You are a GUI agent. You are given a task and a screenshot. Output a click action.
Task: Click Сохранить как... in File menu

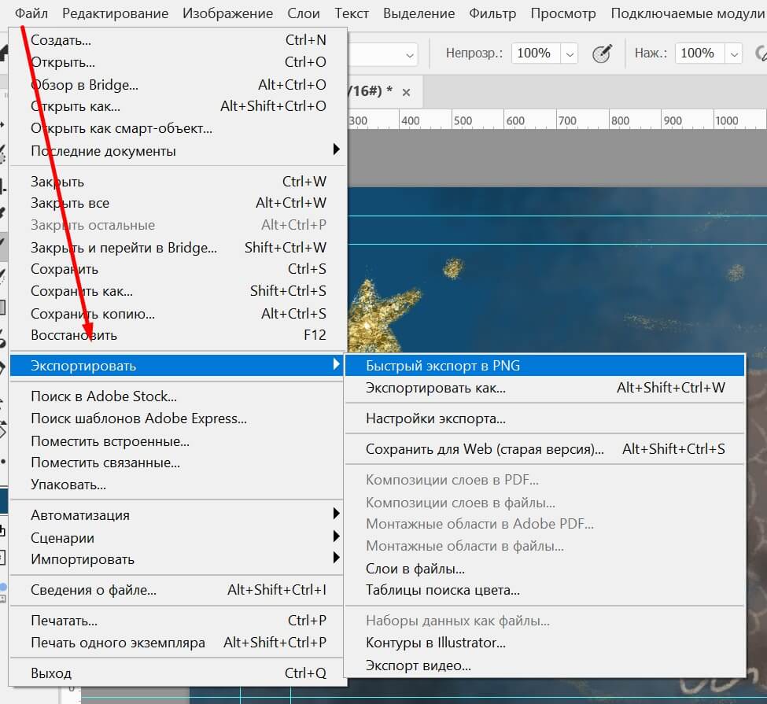(81, 291)
